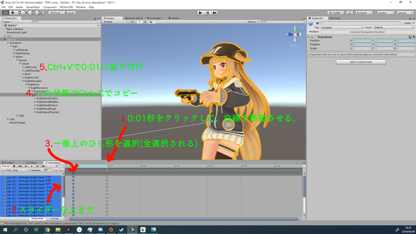The image size is (416, 234).
Task: Go to first animation keyframe
Action: (20, 166)
